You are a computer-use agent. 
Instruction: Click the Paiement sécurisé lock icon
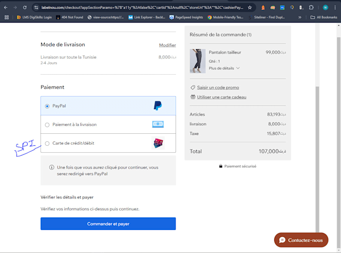[221, 166]
